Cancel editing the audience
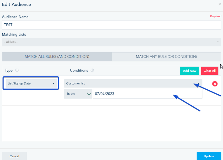The image size is (223, 160). click(14, 156)
